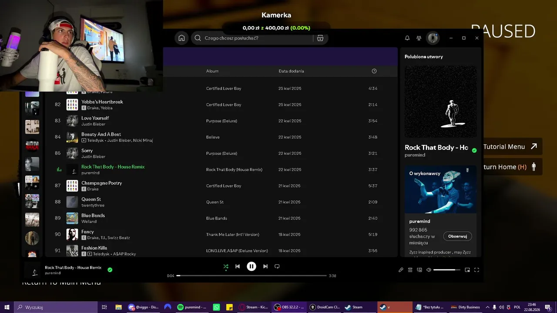Open connect to a device icon
This screenshot has width=557, height=313.
pos(419,270)
